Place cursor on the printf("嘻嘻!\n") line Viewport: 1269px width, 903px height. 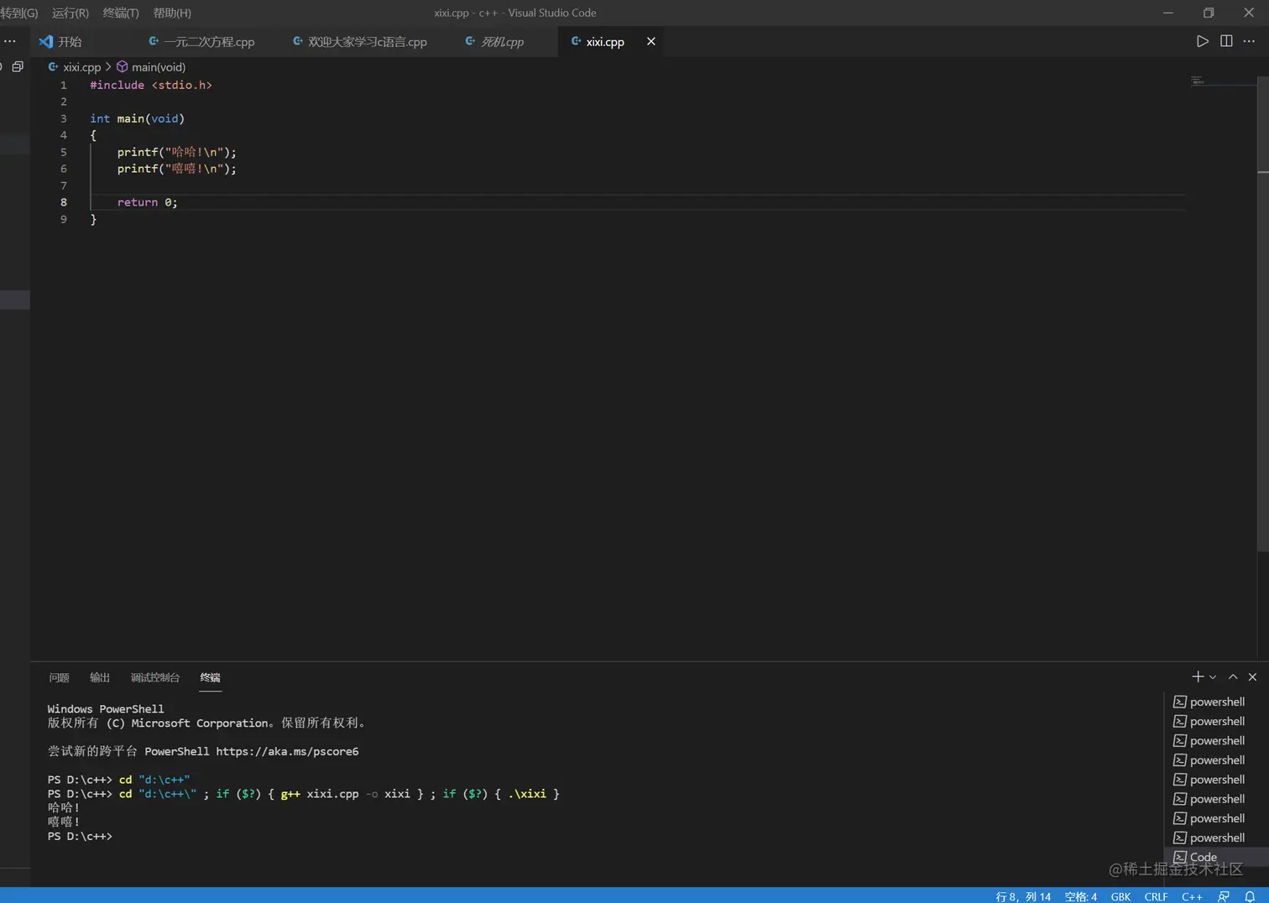[176, 169]
